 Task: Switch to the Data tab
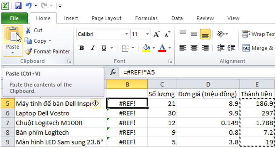177,18
